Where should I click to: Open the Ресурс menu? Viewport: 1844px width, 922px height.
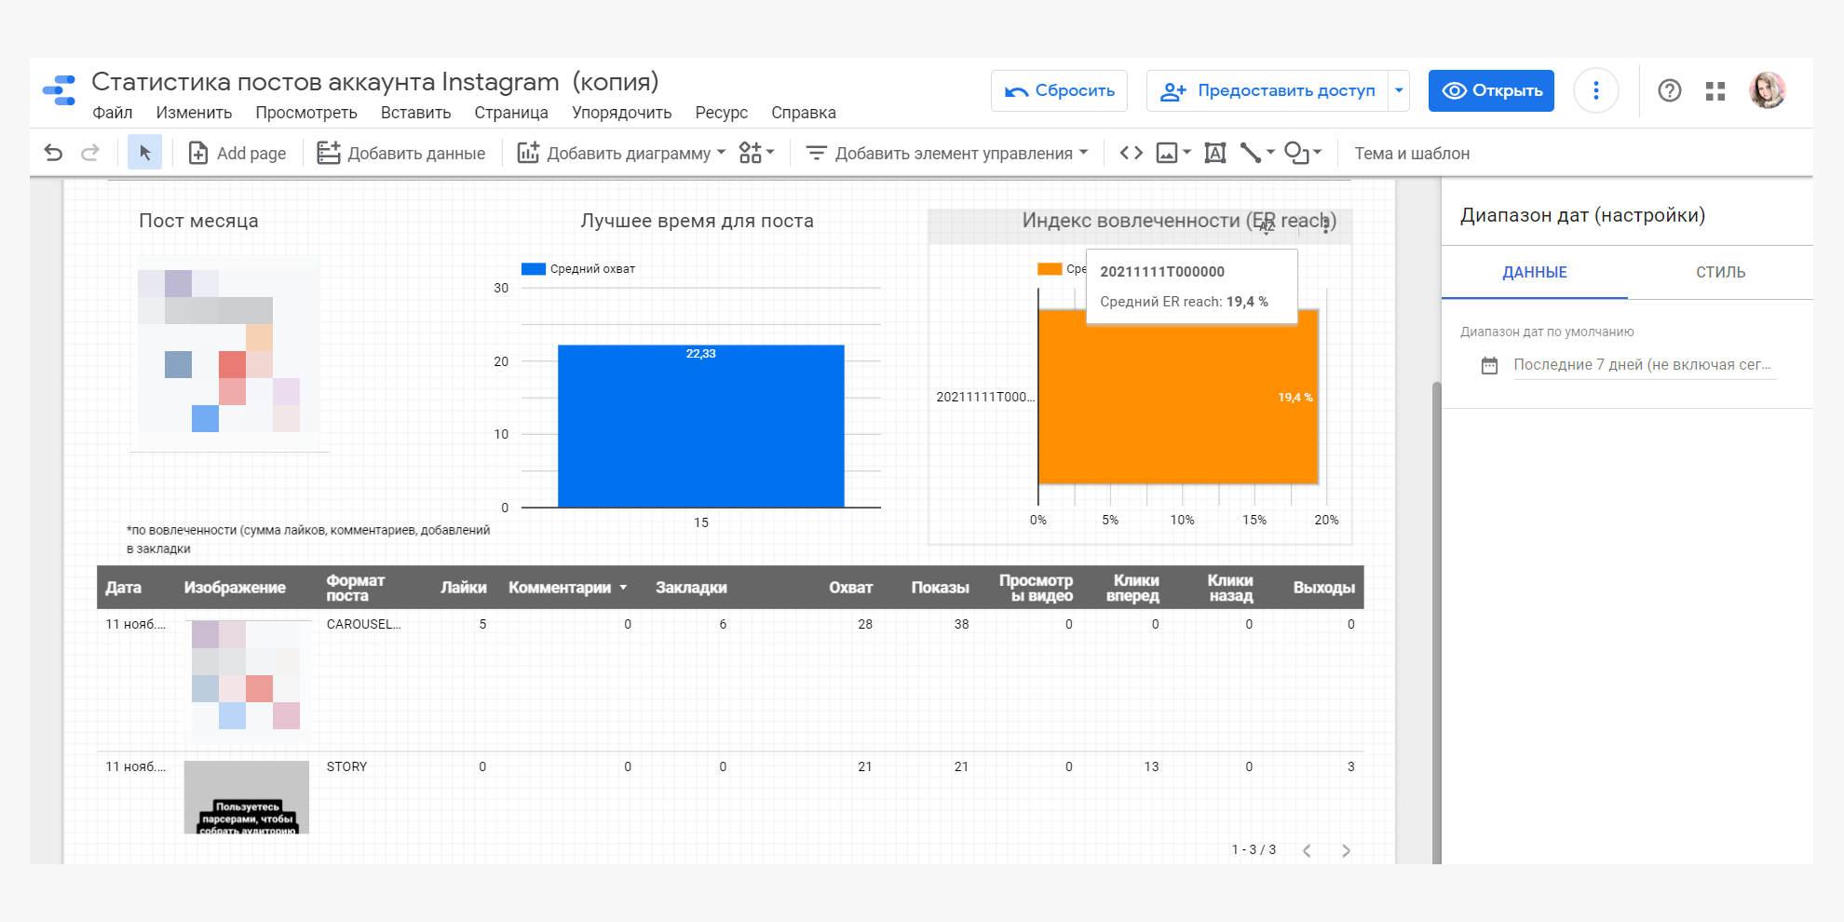point(721,113)
